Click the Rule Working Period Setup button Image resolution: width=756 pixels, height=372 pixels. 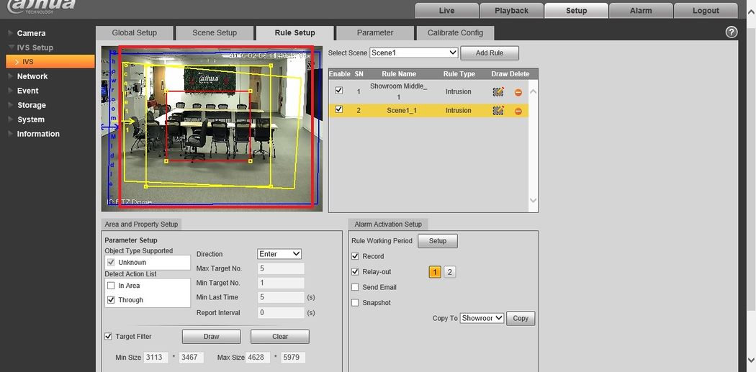[438, 241]
